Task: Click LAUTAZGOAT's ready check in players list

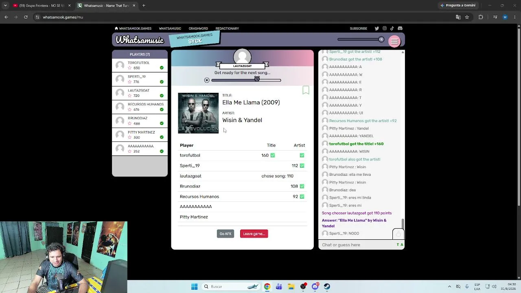Action: pos(162,96)
